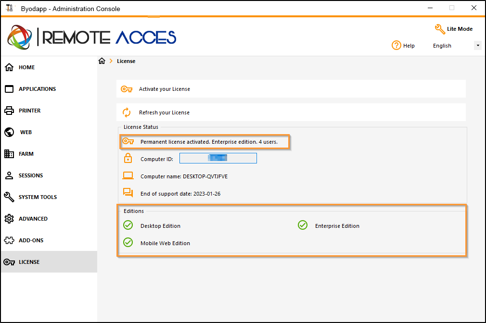Click Activate your License button

[x=291, y=89]
